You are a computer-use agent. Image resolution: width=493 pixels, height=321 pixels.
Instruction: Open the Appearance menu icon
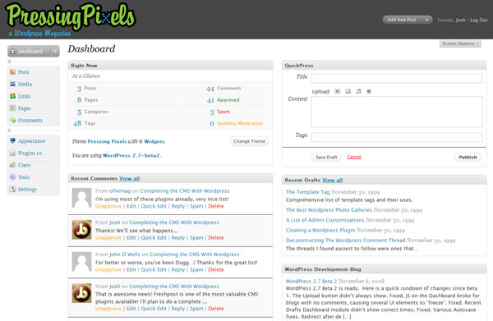coord(12,140)
